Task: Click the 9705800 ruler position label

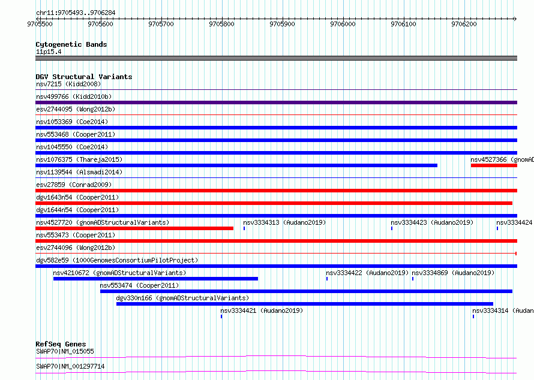Action: [x=222, y=24]
